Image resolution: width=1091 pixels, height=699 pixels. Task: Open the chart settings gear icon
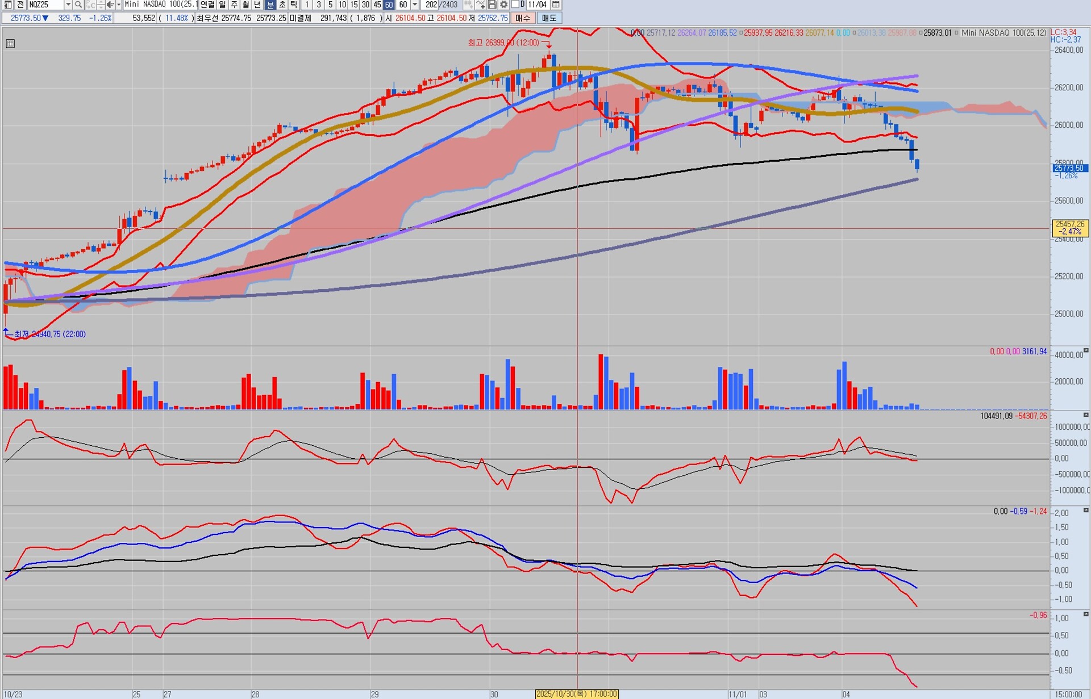coord(503,5)
